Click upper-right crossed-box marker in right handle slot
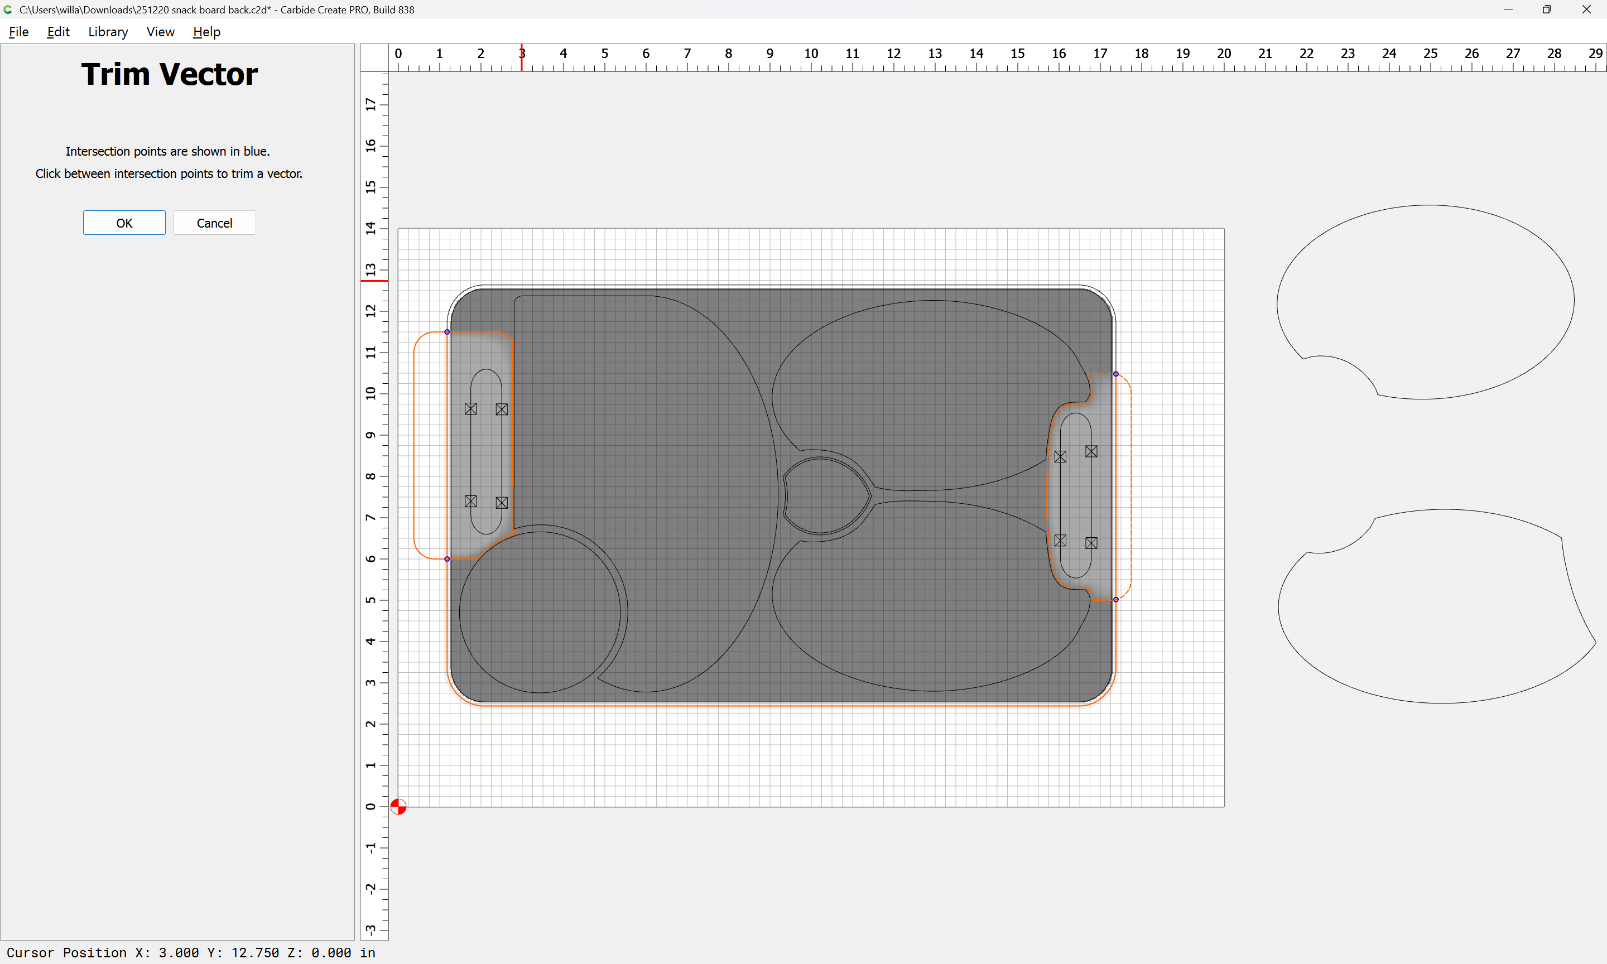This screenshot has width=1607, height=964. (x=1091, y=451)
